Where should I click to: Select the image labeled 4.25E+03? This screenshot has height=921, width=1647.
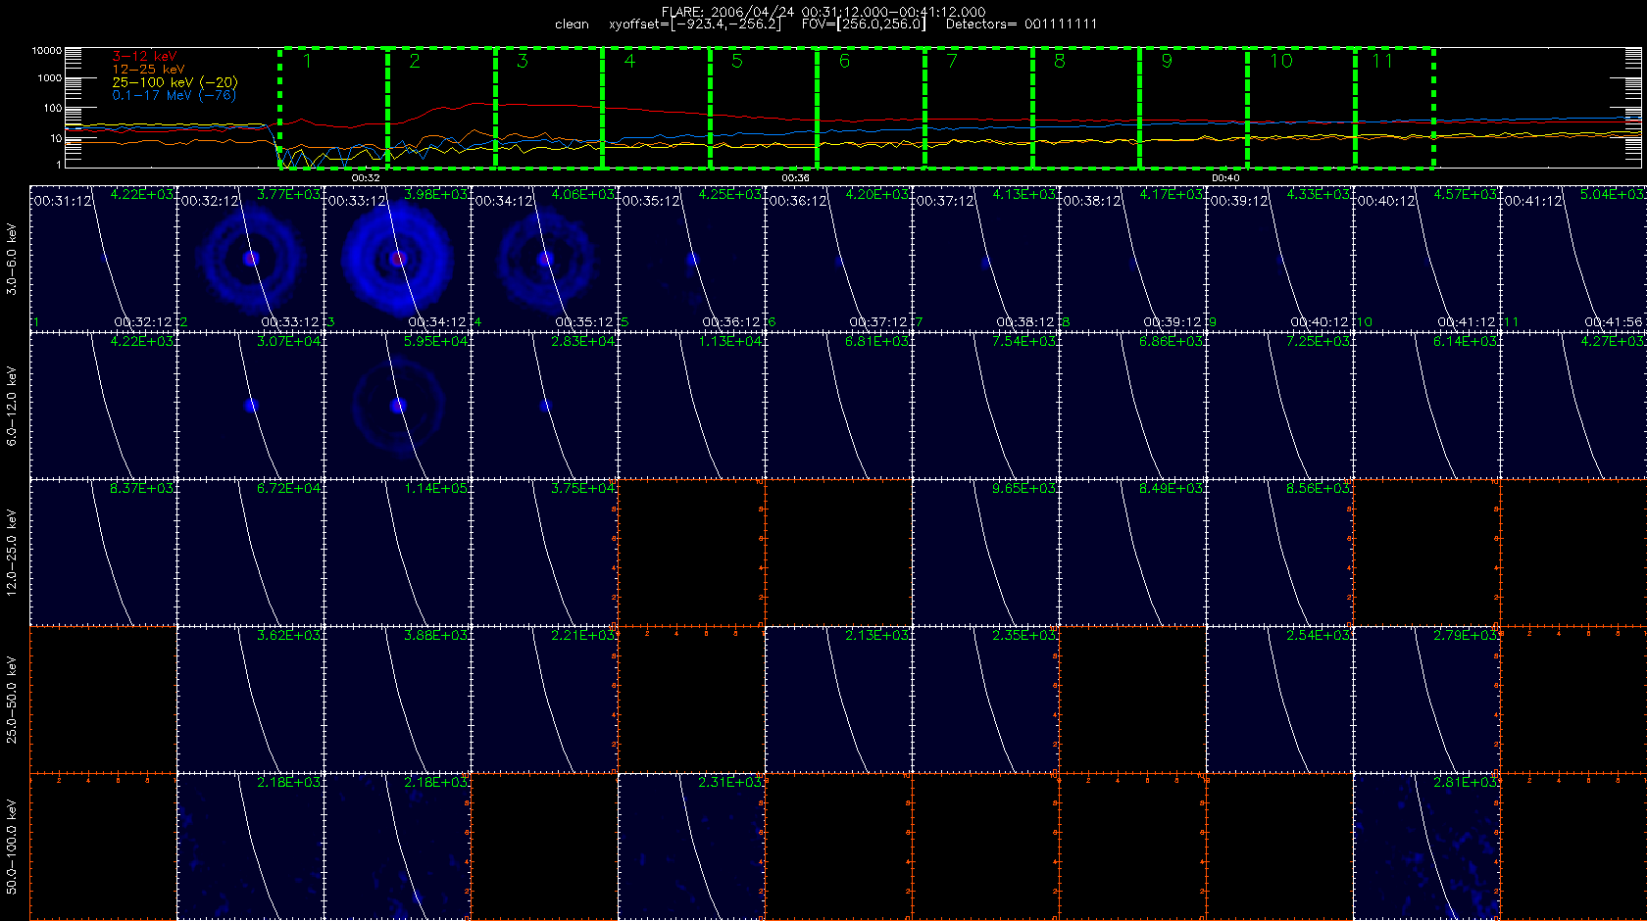pyautogui.click(x=692, y=259)
